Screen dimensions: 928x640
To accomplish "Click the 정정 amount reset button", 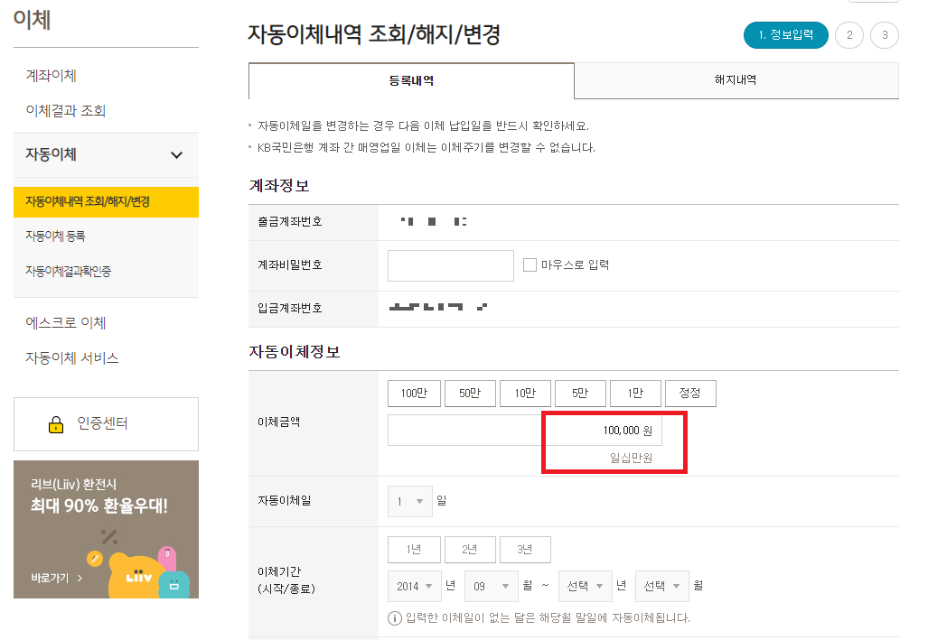I will pyautogui.click(x=690, y=394).
